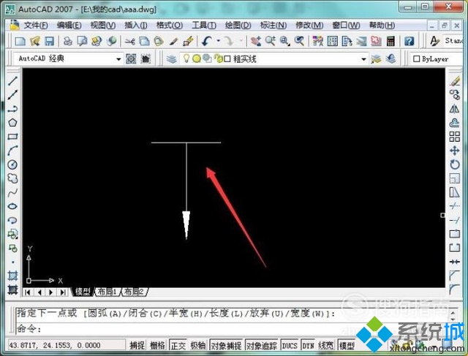Expand the 粗实线 layer dropdown
468x356 pixels.
tap(363, 59)
